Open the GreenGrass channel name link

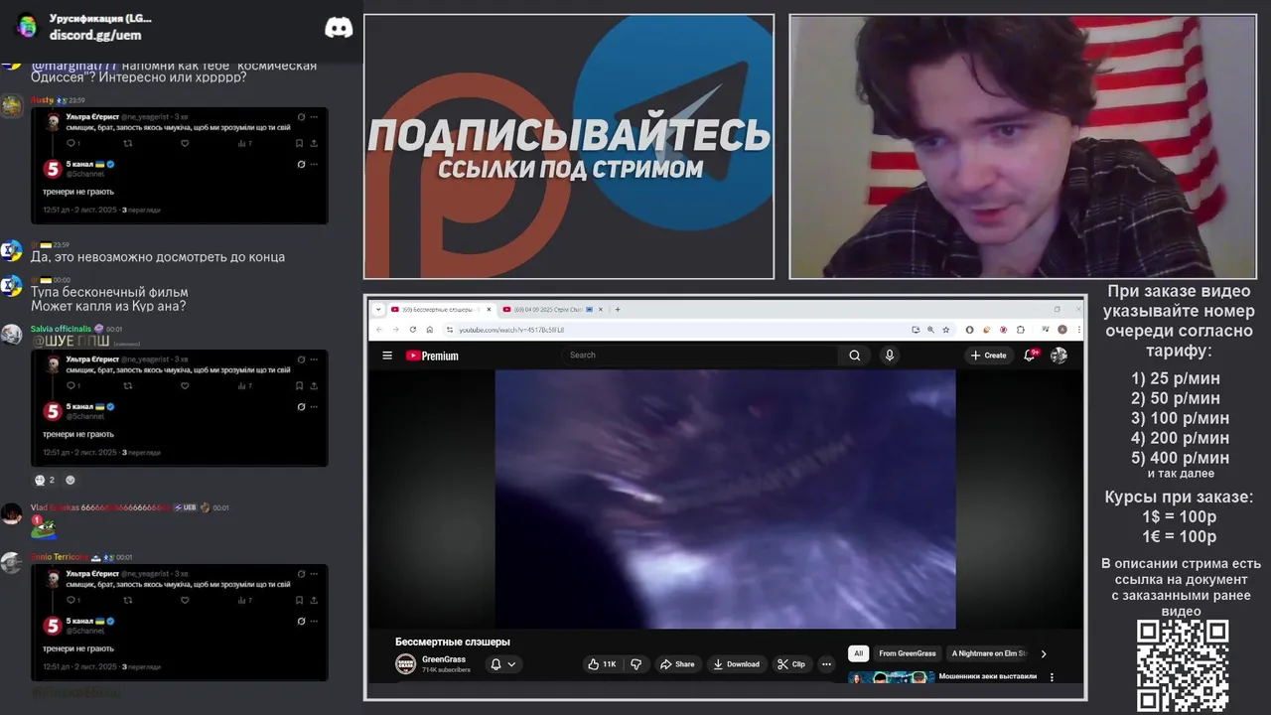[x=444, y=660]
